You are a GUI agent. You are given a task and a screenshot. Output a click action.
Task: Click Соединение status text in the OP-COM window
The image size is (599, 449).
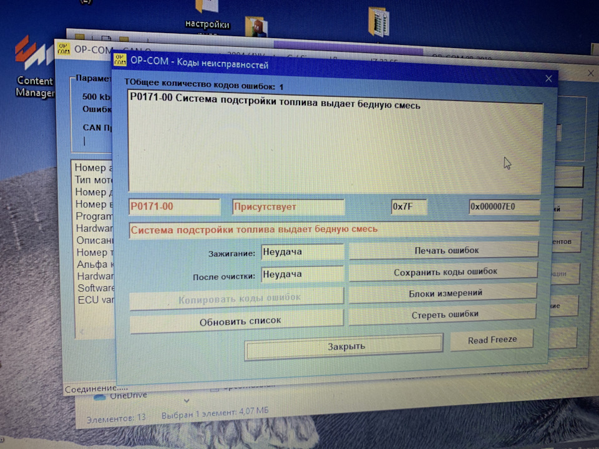coord(96,389)
